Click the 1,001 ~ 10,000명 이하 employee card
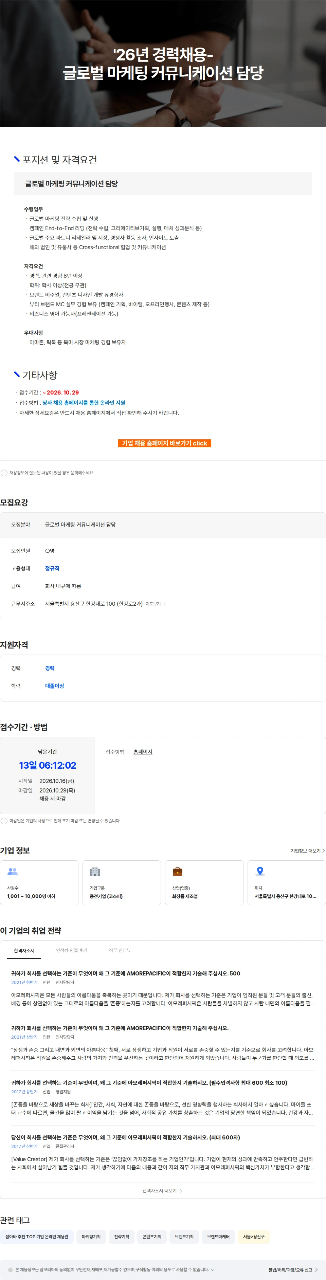The width and height of the screenshot is (326, 1280). (x=39, y=882)
